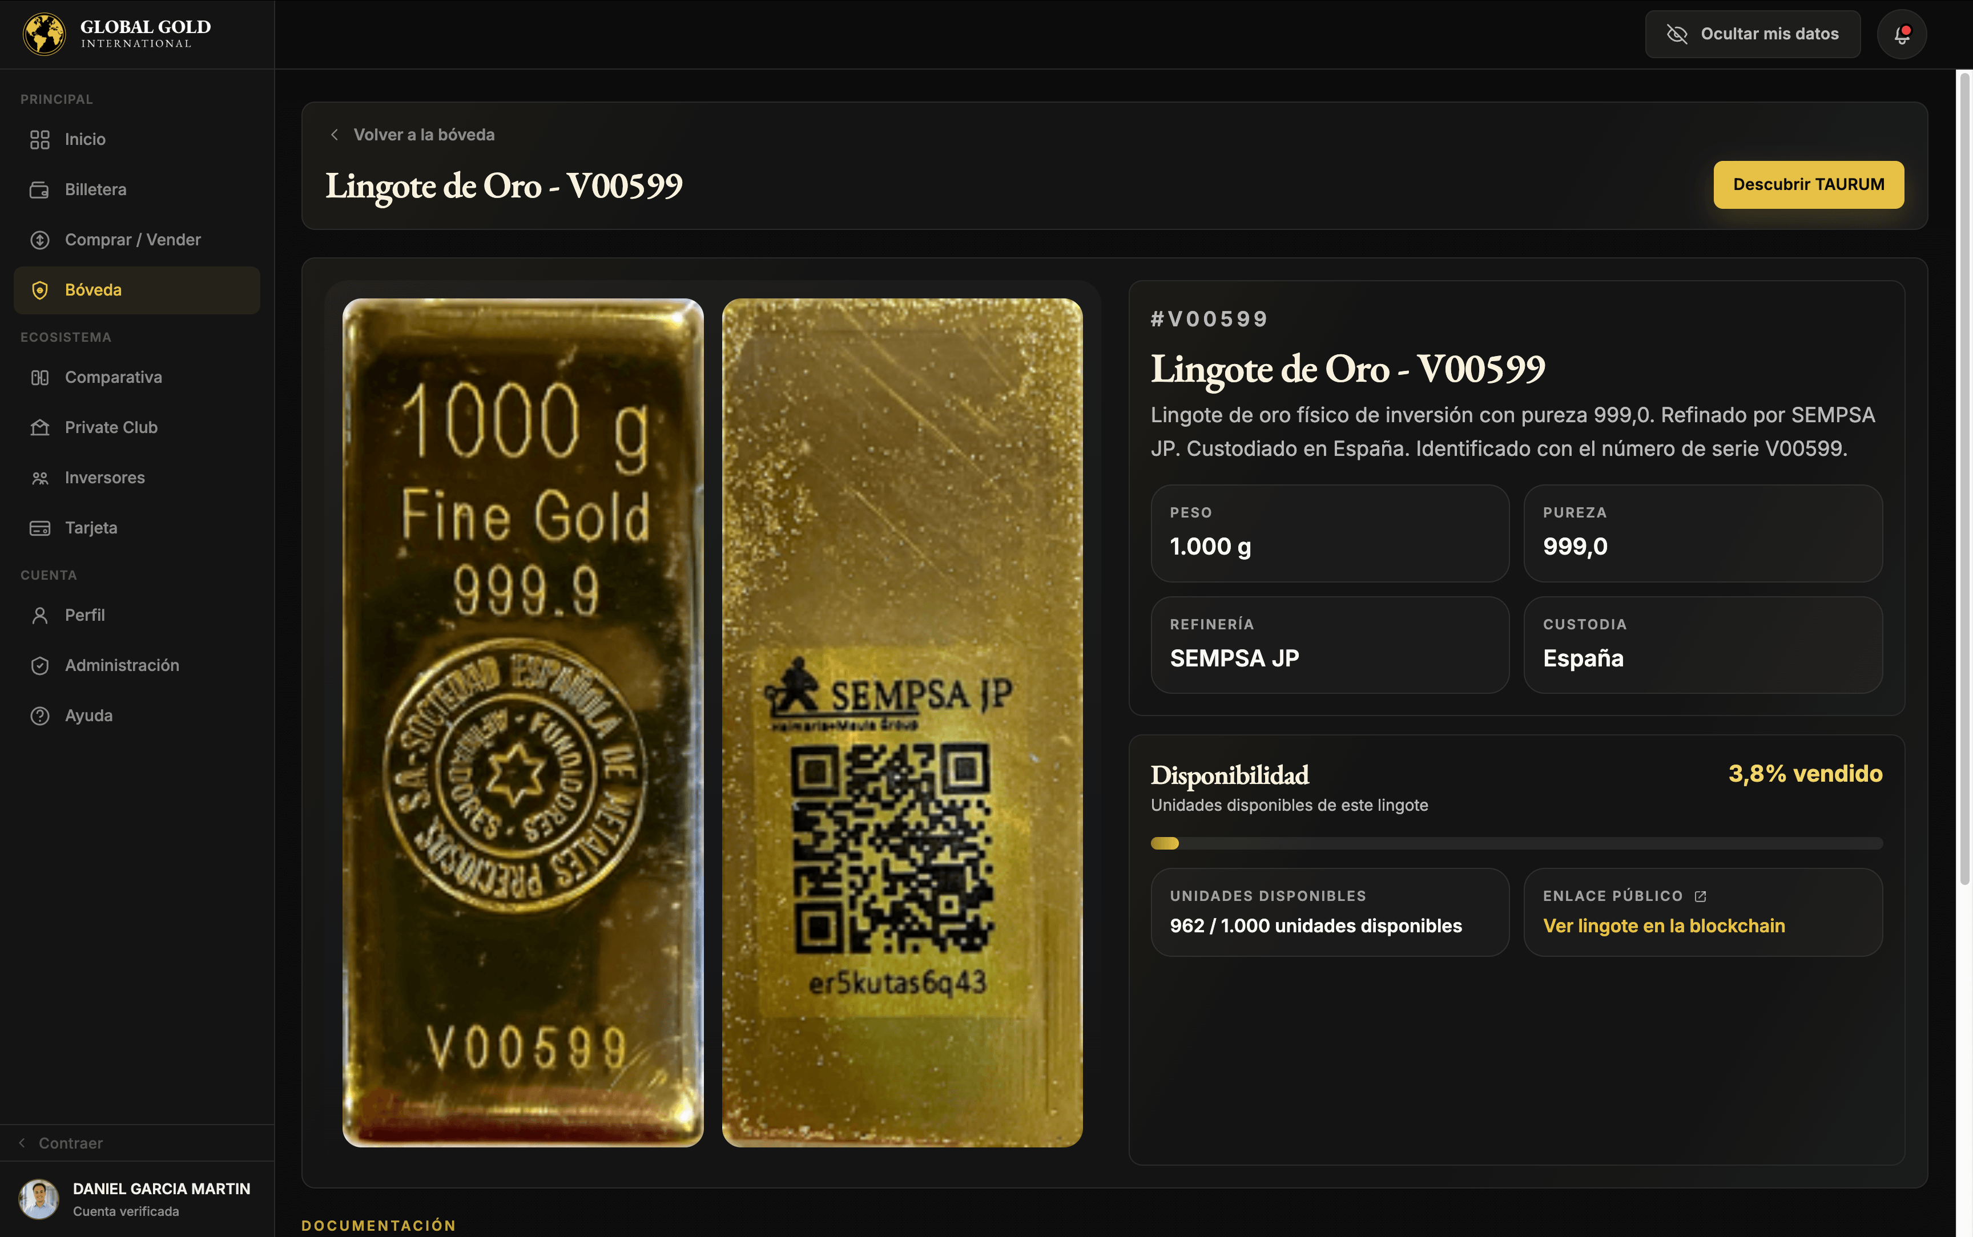1973x1237 pixels.
Task: Click the user avatar of Daniel Garcia Martin
Action: pos(38,1199)
